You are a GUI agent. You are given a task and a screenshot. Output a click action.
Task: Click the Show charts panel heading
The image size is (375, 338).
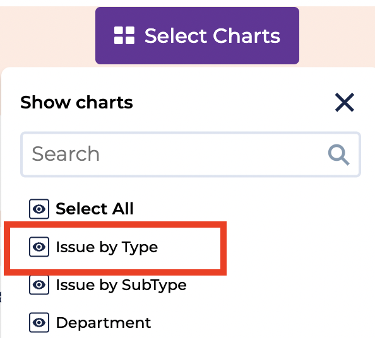(x=76, y=102)
